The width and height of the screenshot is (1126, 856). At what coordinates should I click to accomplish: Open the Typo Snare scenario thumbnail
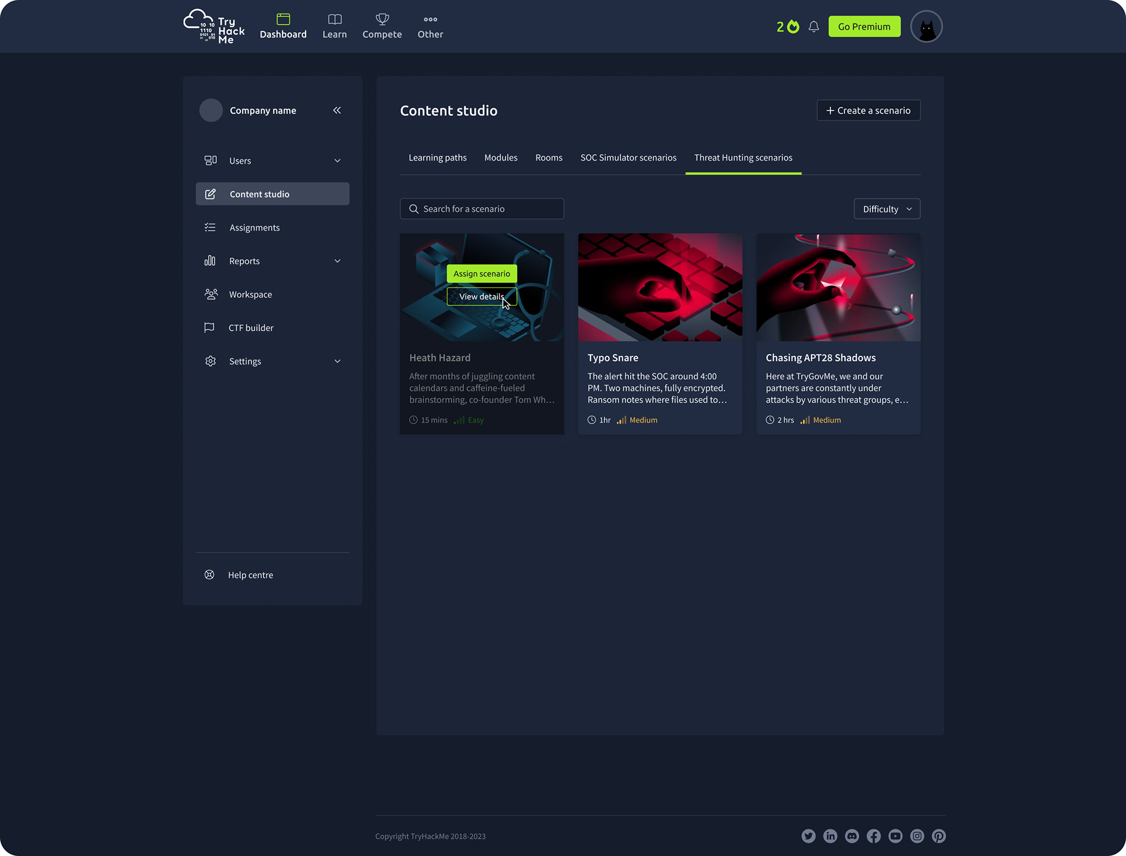[660, 287]
